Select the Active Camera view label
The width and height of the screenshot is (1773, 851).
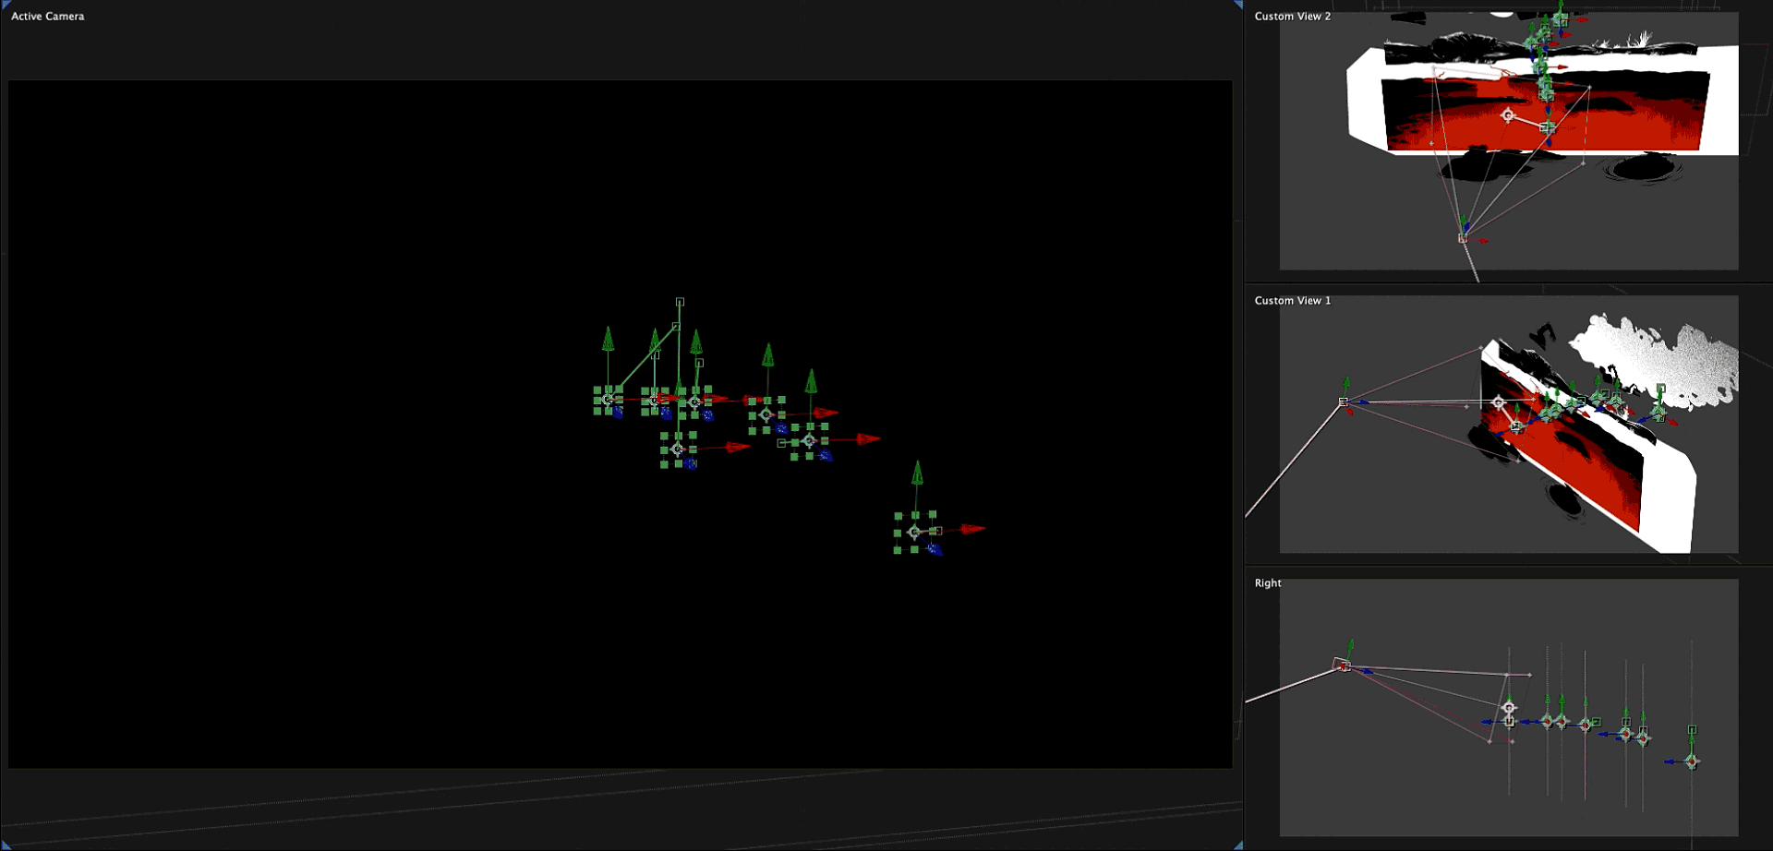(x=47, y=16)
